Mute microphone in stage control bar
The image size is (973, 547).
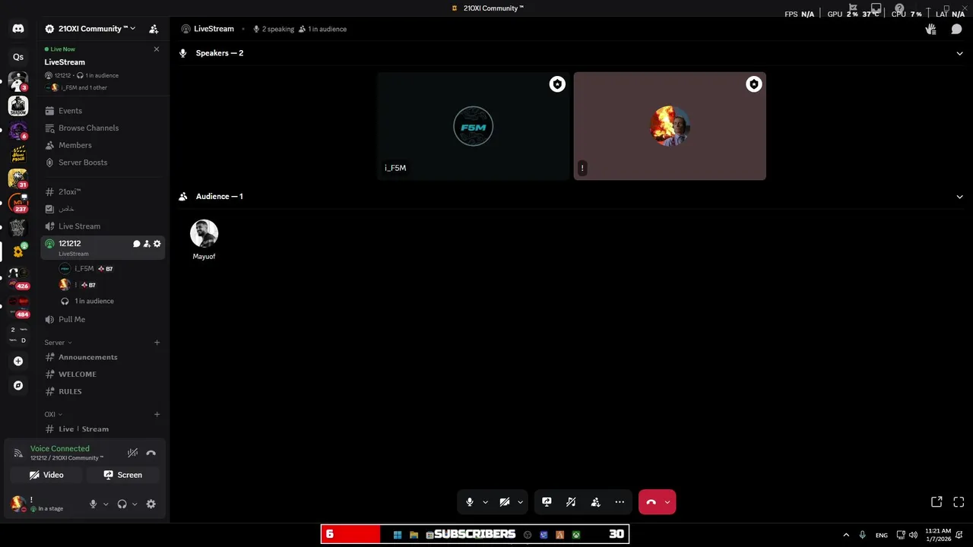pyautogui.click(x=470, y=502)
